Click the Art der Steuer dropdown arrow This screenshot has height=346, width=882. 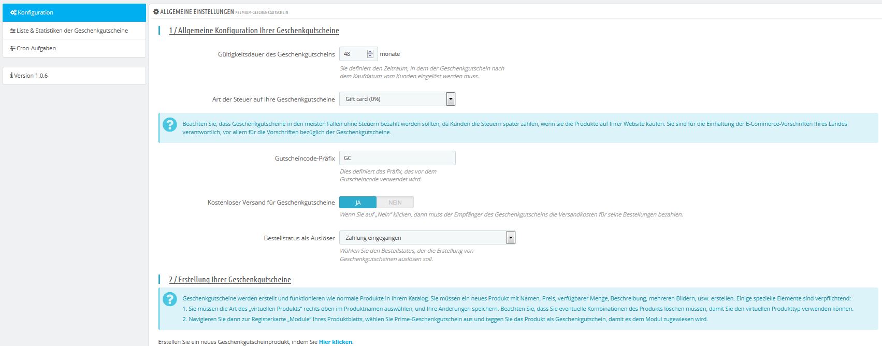(x=451, y=99)
